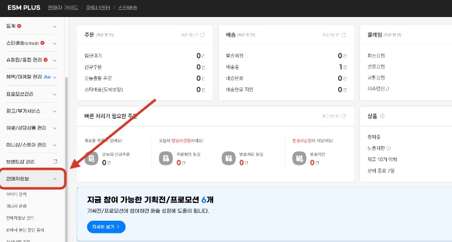
Task: Expand the 광고/부가서비스 chevron
Action: (x=54, y=111)
